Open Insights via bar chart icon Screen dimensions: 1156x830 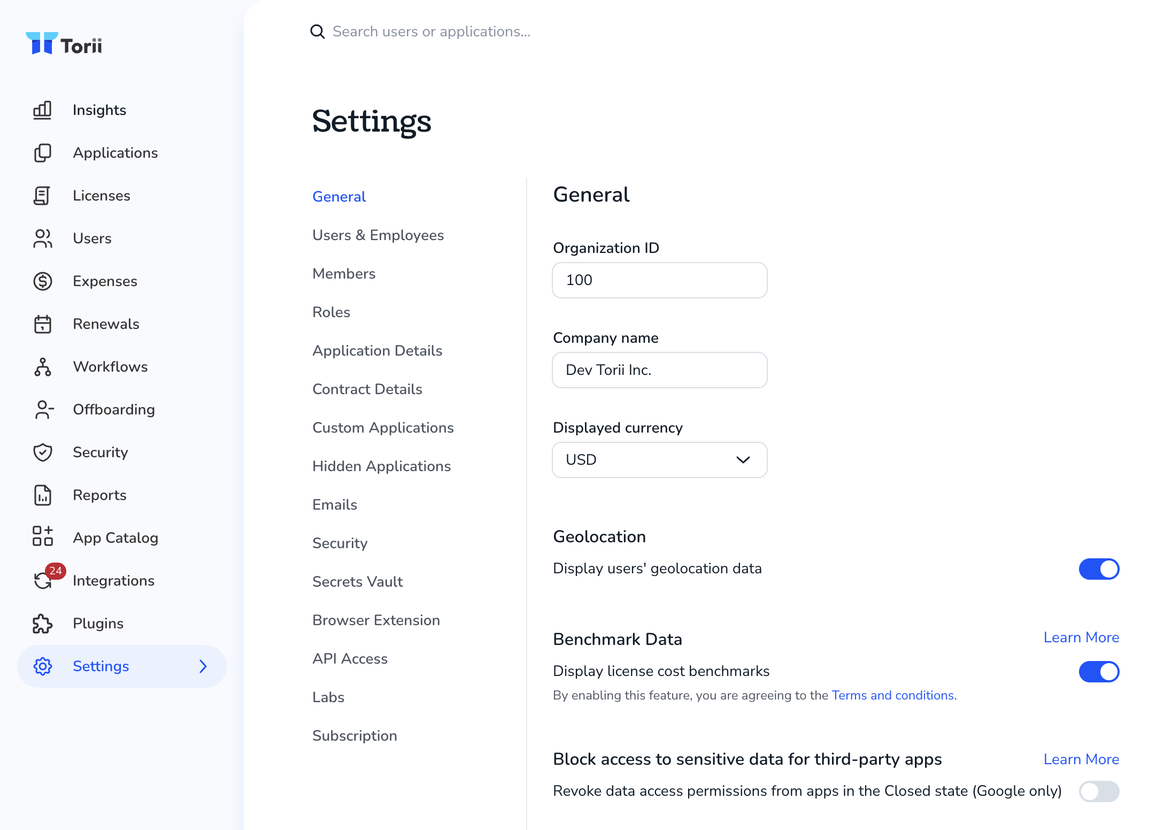[42, 110]
